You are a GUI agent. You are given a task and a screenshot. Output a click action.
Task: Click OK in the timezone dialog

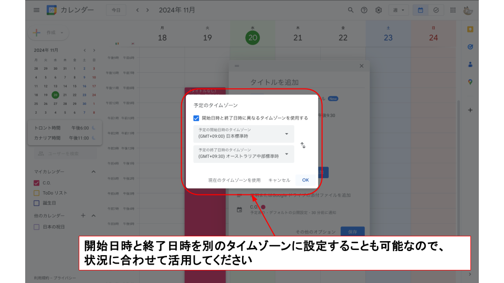pyautogui.click(x=305, y=180)
